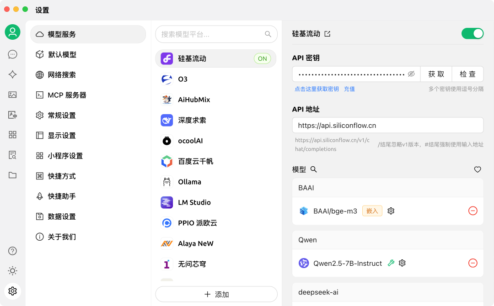Open 网络搜索 settings section
This screenshot has height=306, width=494.
coord(88,75)
